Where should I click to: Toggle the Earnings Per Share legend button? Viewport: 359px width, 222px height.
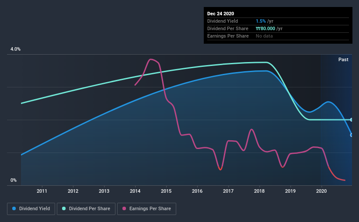146,209
